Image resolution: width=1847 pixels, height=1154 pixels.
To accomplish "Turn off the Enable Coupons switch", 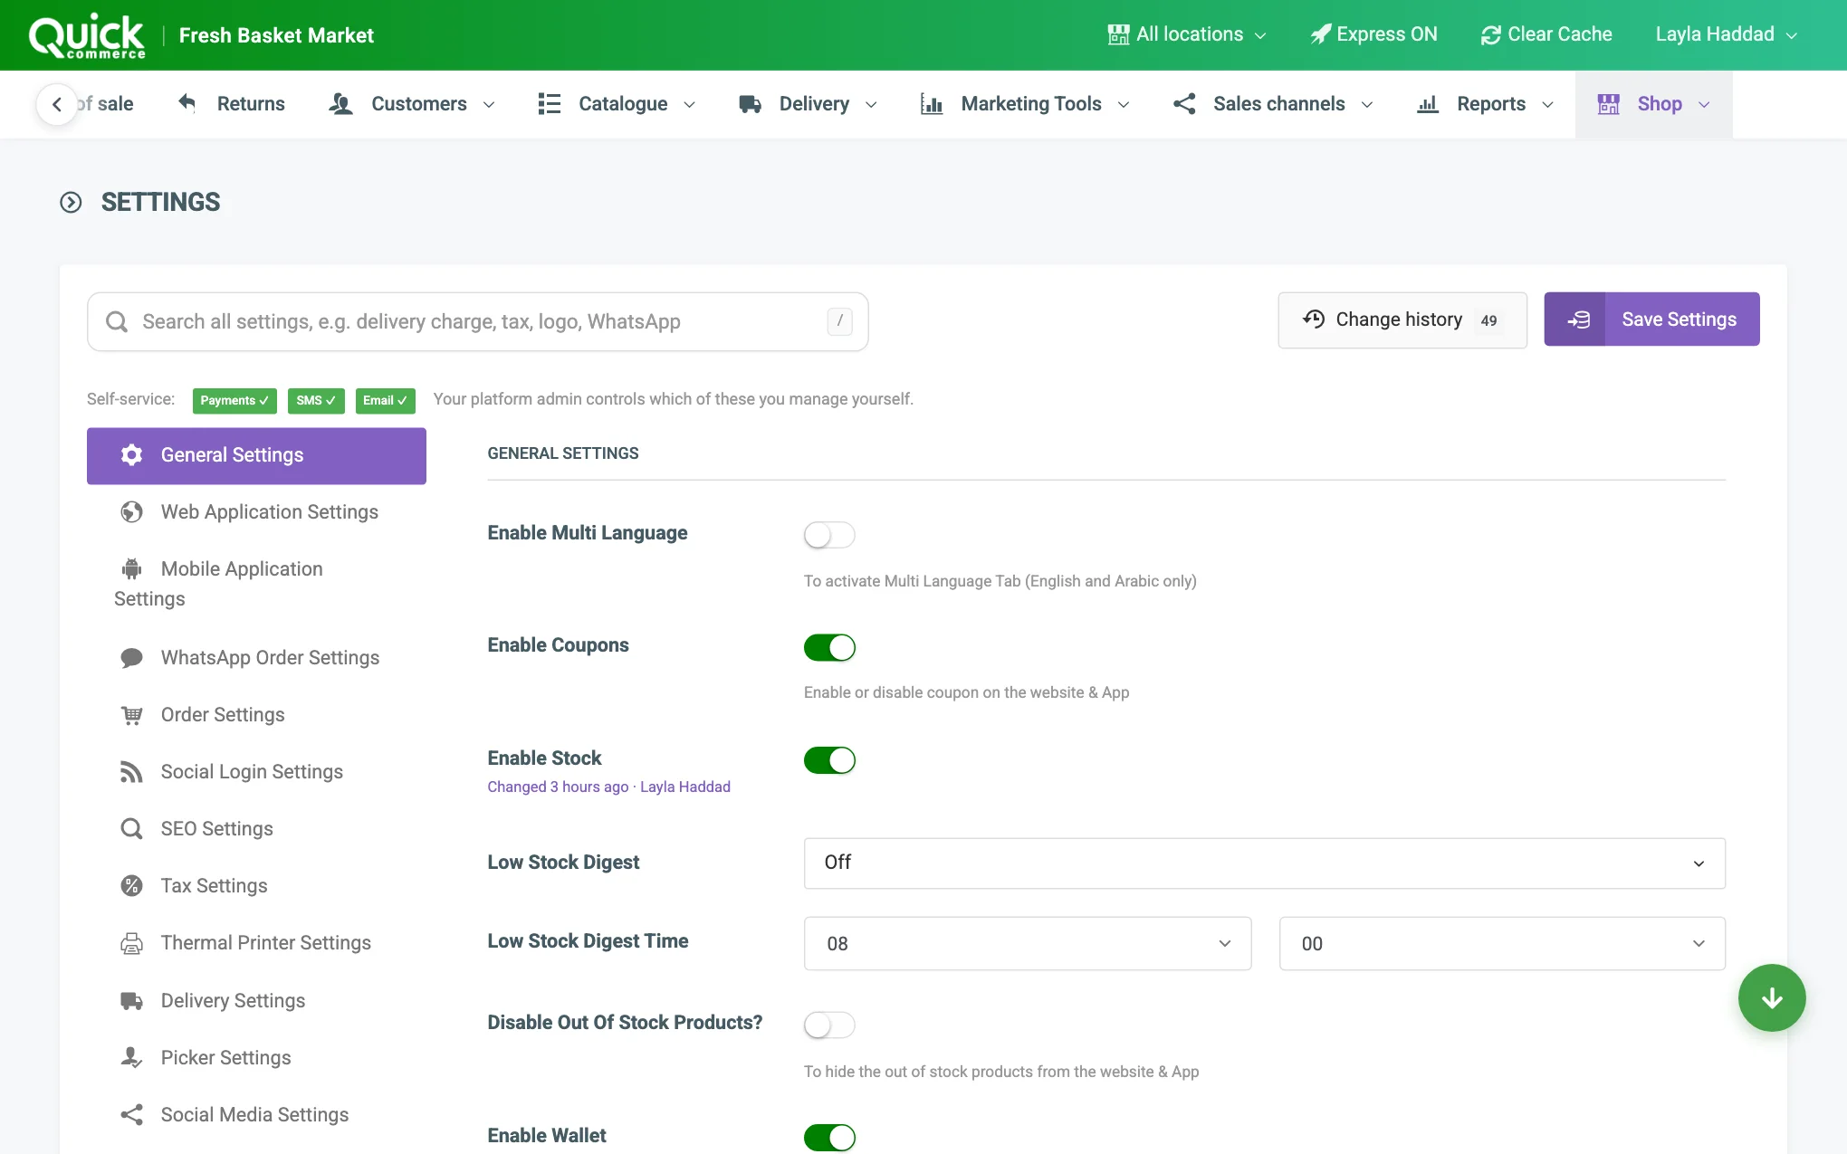I will pos(829,647).
